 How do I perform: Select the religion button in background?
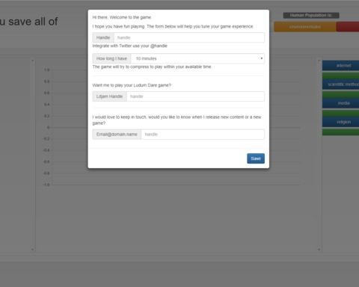tap(340, 122)
